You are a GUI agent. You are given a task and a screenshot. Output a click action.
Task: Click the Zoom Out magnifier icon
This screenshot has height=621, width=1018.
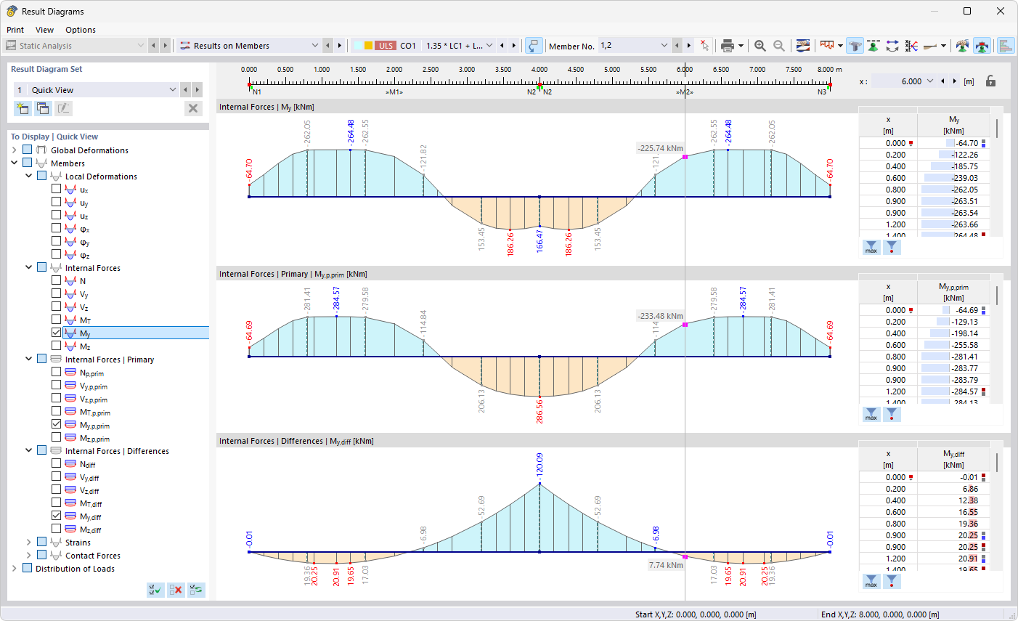pos(778,45)
